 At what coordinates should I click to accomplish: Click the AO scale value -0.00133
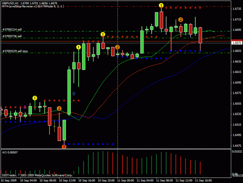[x=237, y=176]
